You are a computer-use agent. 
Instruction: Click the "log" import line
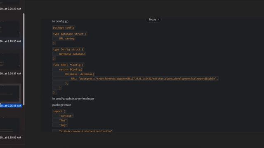63,125
